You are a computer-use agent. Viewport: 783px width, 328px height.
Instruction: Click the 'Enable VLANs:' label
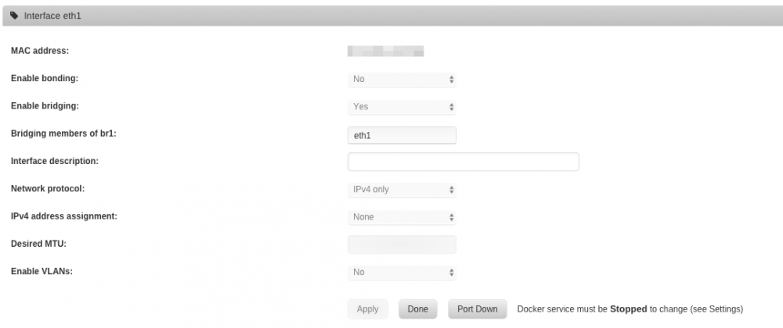pos(41,271)
